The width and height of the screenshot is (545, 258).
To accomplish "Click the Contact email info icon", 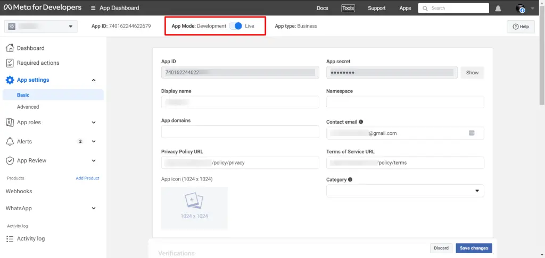I will (361, 122).
